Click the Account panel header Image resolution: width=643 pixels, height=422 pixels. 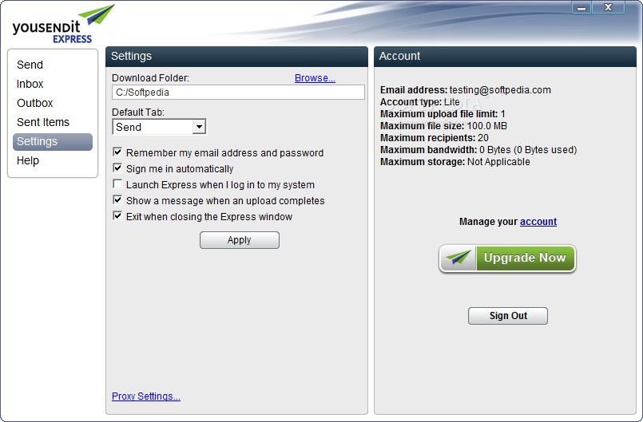505,57
